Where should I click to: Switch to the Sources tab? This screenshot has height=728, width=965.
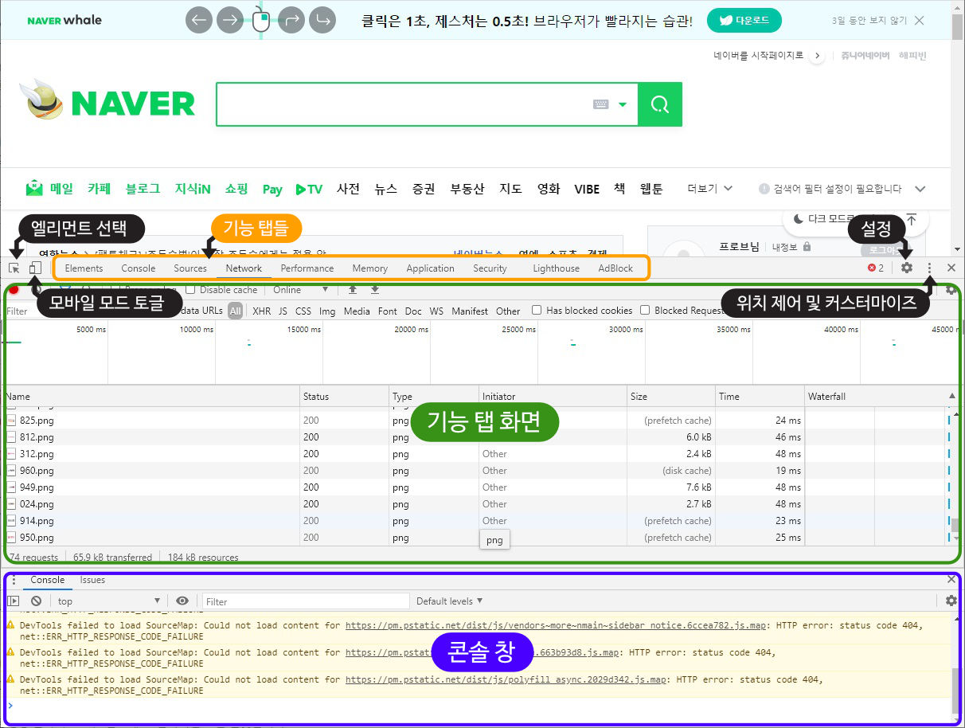coord(190,268)
